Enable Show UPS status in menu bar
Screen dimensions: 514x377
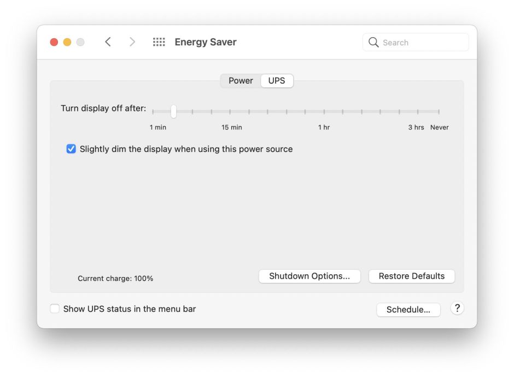55,309
